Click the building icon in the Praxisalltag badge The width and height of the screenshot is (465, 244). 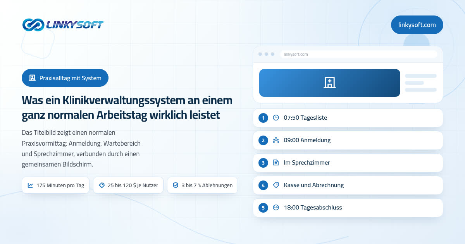[33, 78]
